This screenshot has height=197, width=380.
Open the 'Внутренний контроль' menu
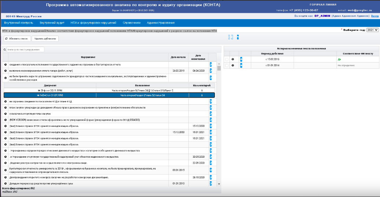[x=19, y=23]
